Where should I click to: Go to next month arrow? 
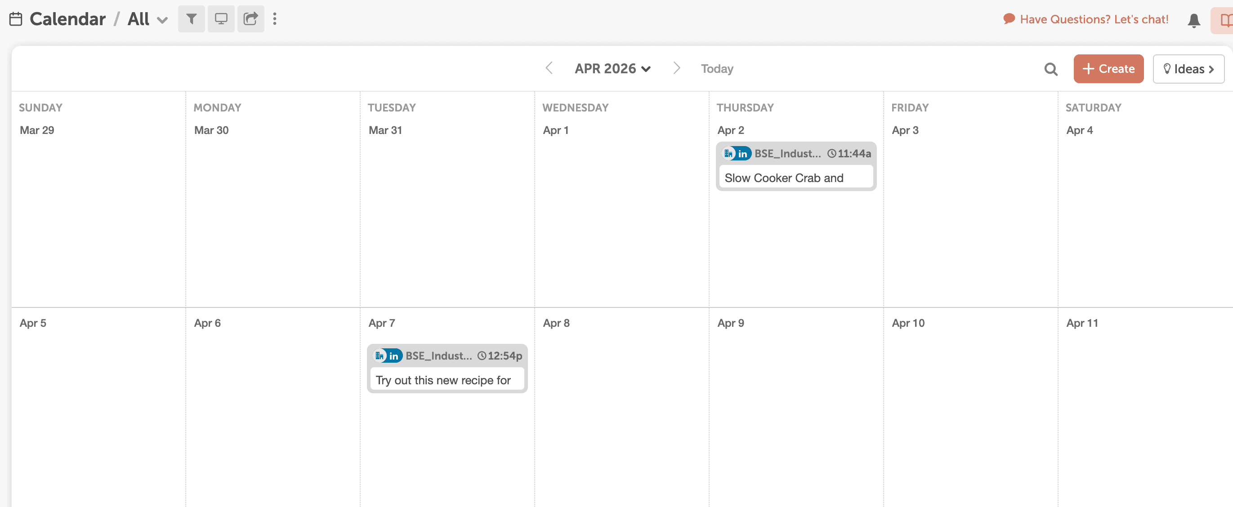click(x=676, y=68)
